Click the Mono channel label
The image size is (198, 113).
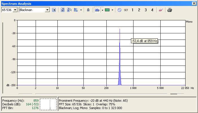tap(189, 22)
